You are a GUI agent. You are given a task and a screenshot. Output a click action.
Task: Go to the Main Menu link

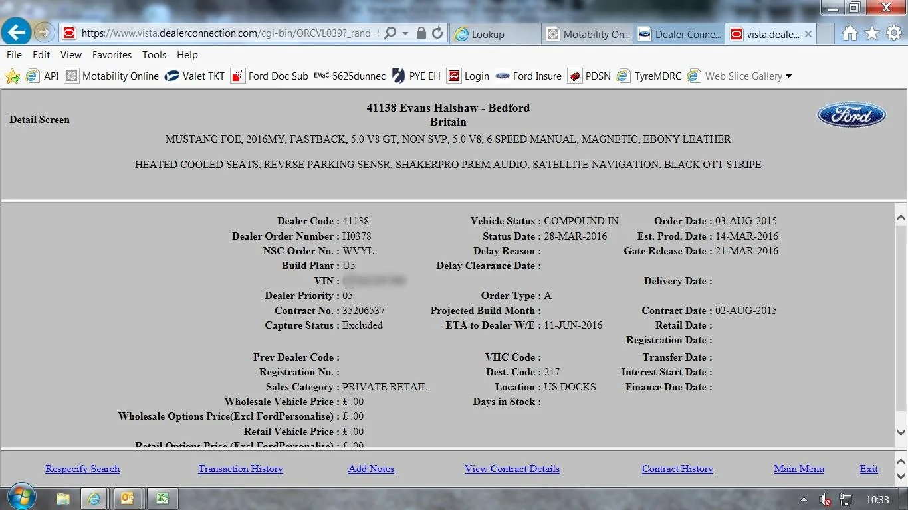(799, 469)
